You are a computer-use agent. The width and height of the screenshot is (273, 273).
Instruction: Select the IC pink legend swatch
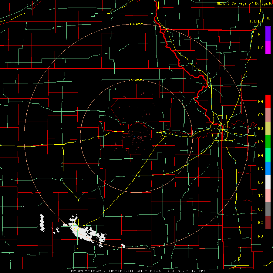pos(268,196)
